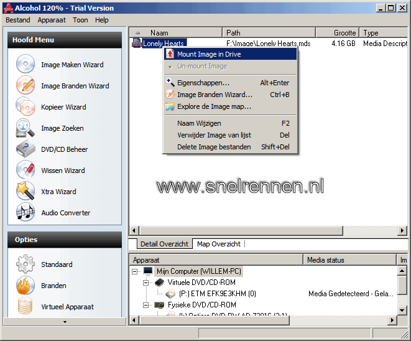This screenshot has height=341, width=411.
Task: Click Kopieer Wizard label
Action: pyautogui.click(x=63, y=107)
